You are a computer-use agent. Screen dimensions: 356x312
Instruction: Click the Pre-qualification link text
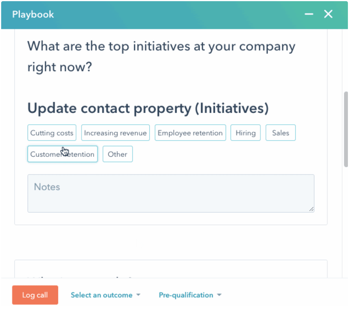point(186,295)
